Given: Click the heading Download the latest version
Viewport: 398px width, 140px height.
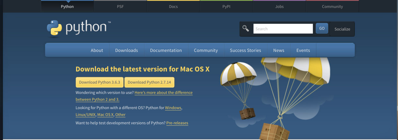Looking at the screenshot, I should 143,69.
